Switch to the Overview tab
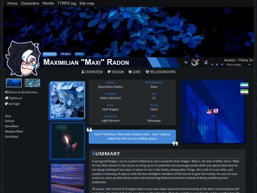Image resolution: width=257 pixels, height=193 pixels. pyautogui.click(x=92, y=72)
